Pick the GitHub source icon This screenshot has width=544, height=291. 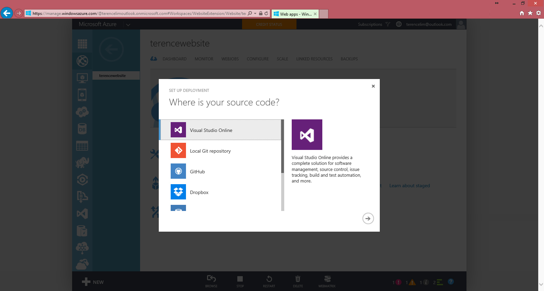(x=178, y=171)
